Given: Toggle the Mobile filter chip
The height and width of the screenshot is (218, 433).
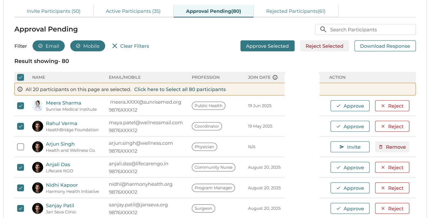Looking at the screenshot, I should (88, 46).
